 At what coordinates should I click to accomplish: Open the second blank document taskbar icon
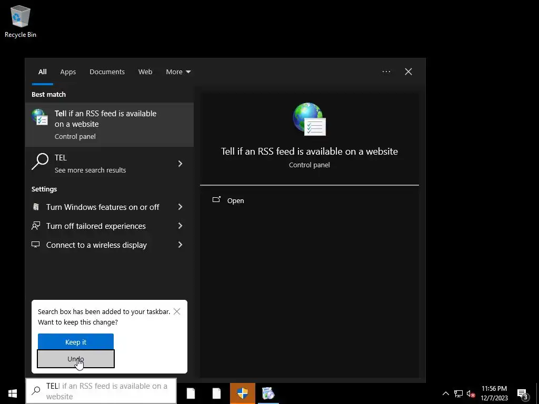[x=216, y=393]
